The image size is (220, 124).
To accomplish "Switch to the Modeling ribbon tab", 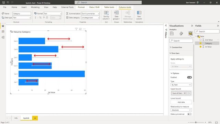I will click(x=35, y=7).
